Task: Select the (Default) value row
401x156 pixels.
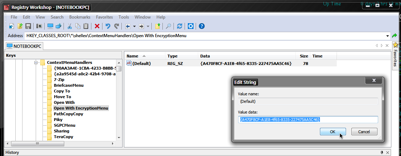Action: [231, 64]
